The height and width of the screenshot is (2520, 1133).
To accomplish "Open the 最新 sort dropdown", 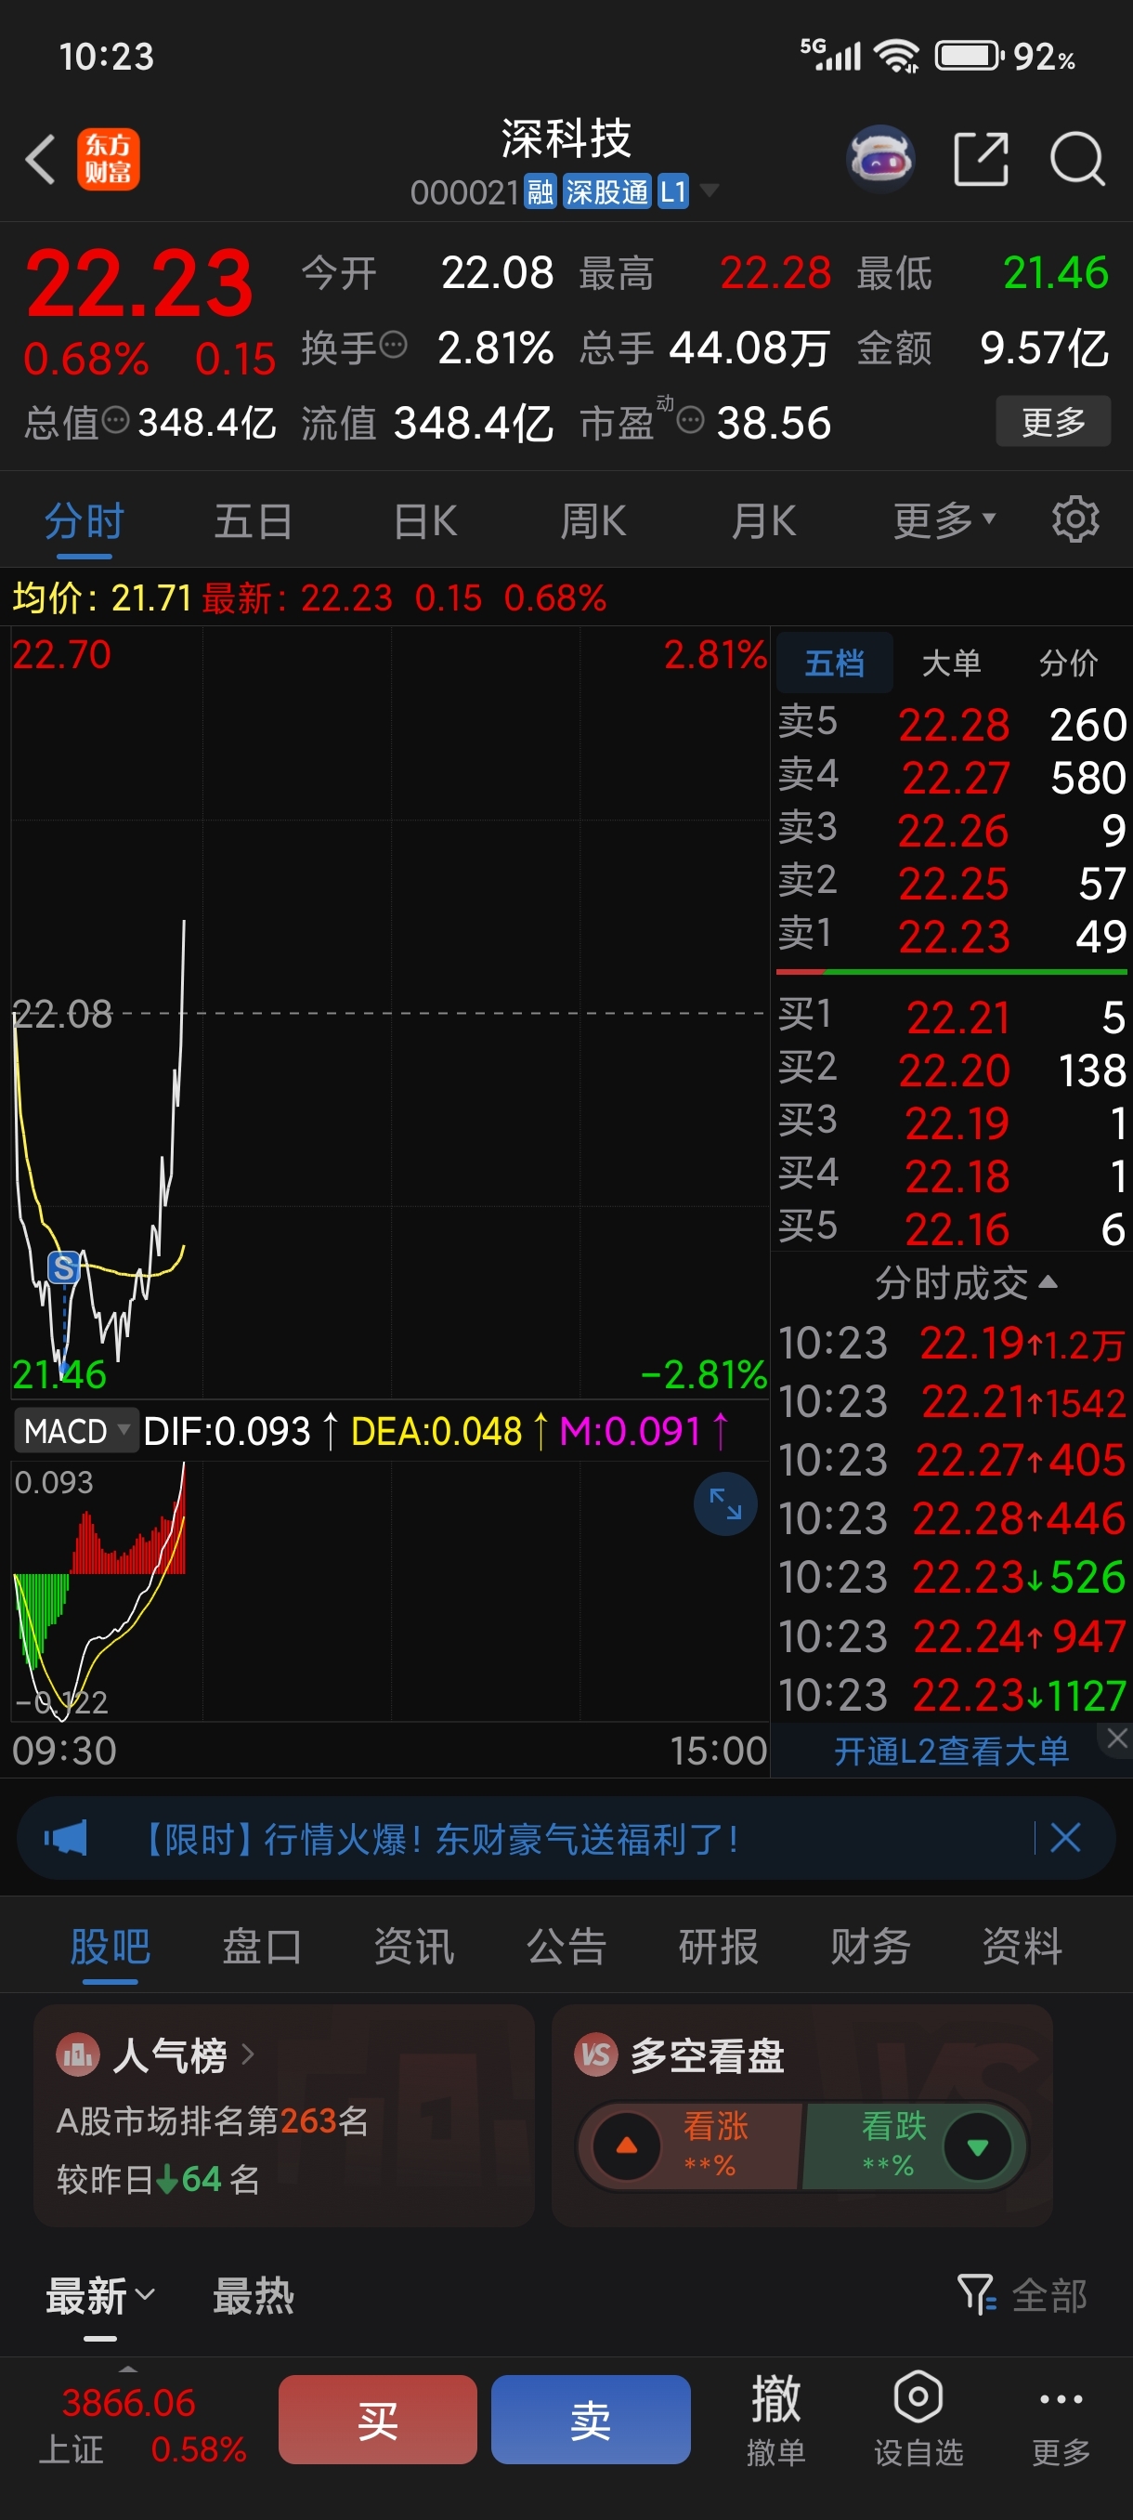I will coord(99,2295).
